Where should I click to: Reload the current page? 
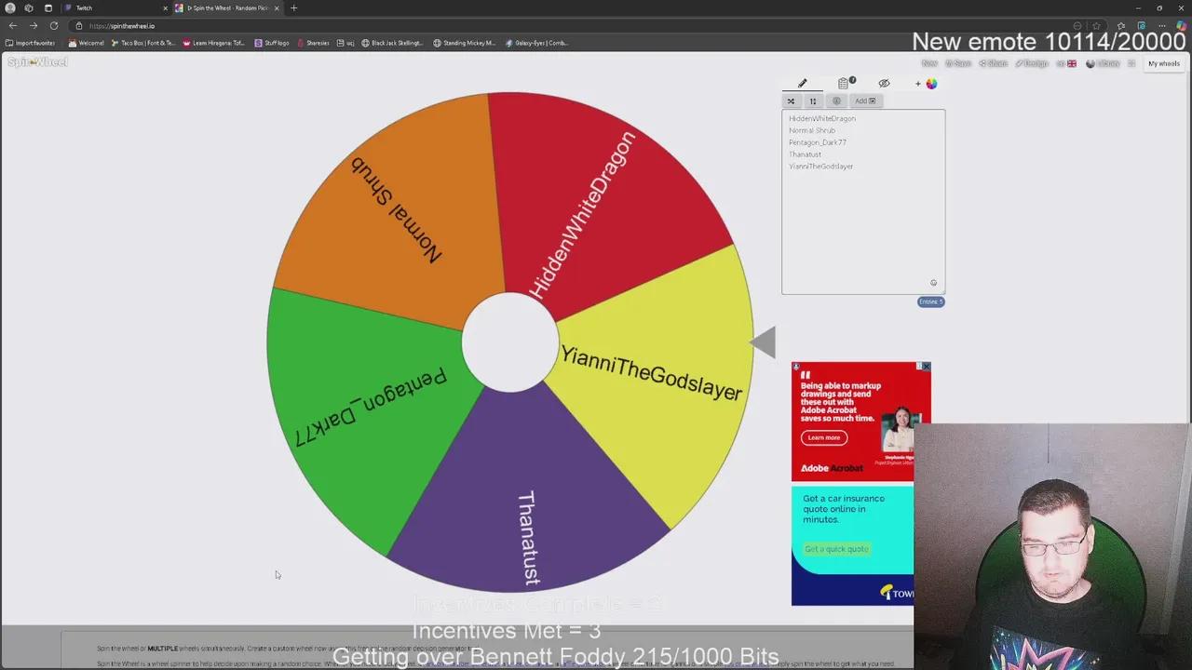pyautogui.click(x=54, y=25)
